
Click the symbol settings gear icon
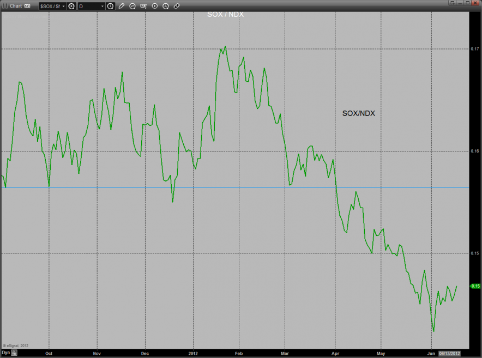coord(71,6)
